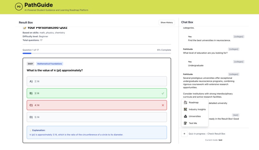Click 'Find the best universities in neuroscience.' message
259x150 pixels.
(209, 40)
